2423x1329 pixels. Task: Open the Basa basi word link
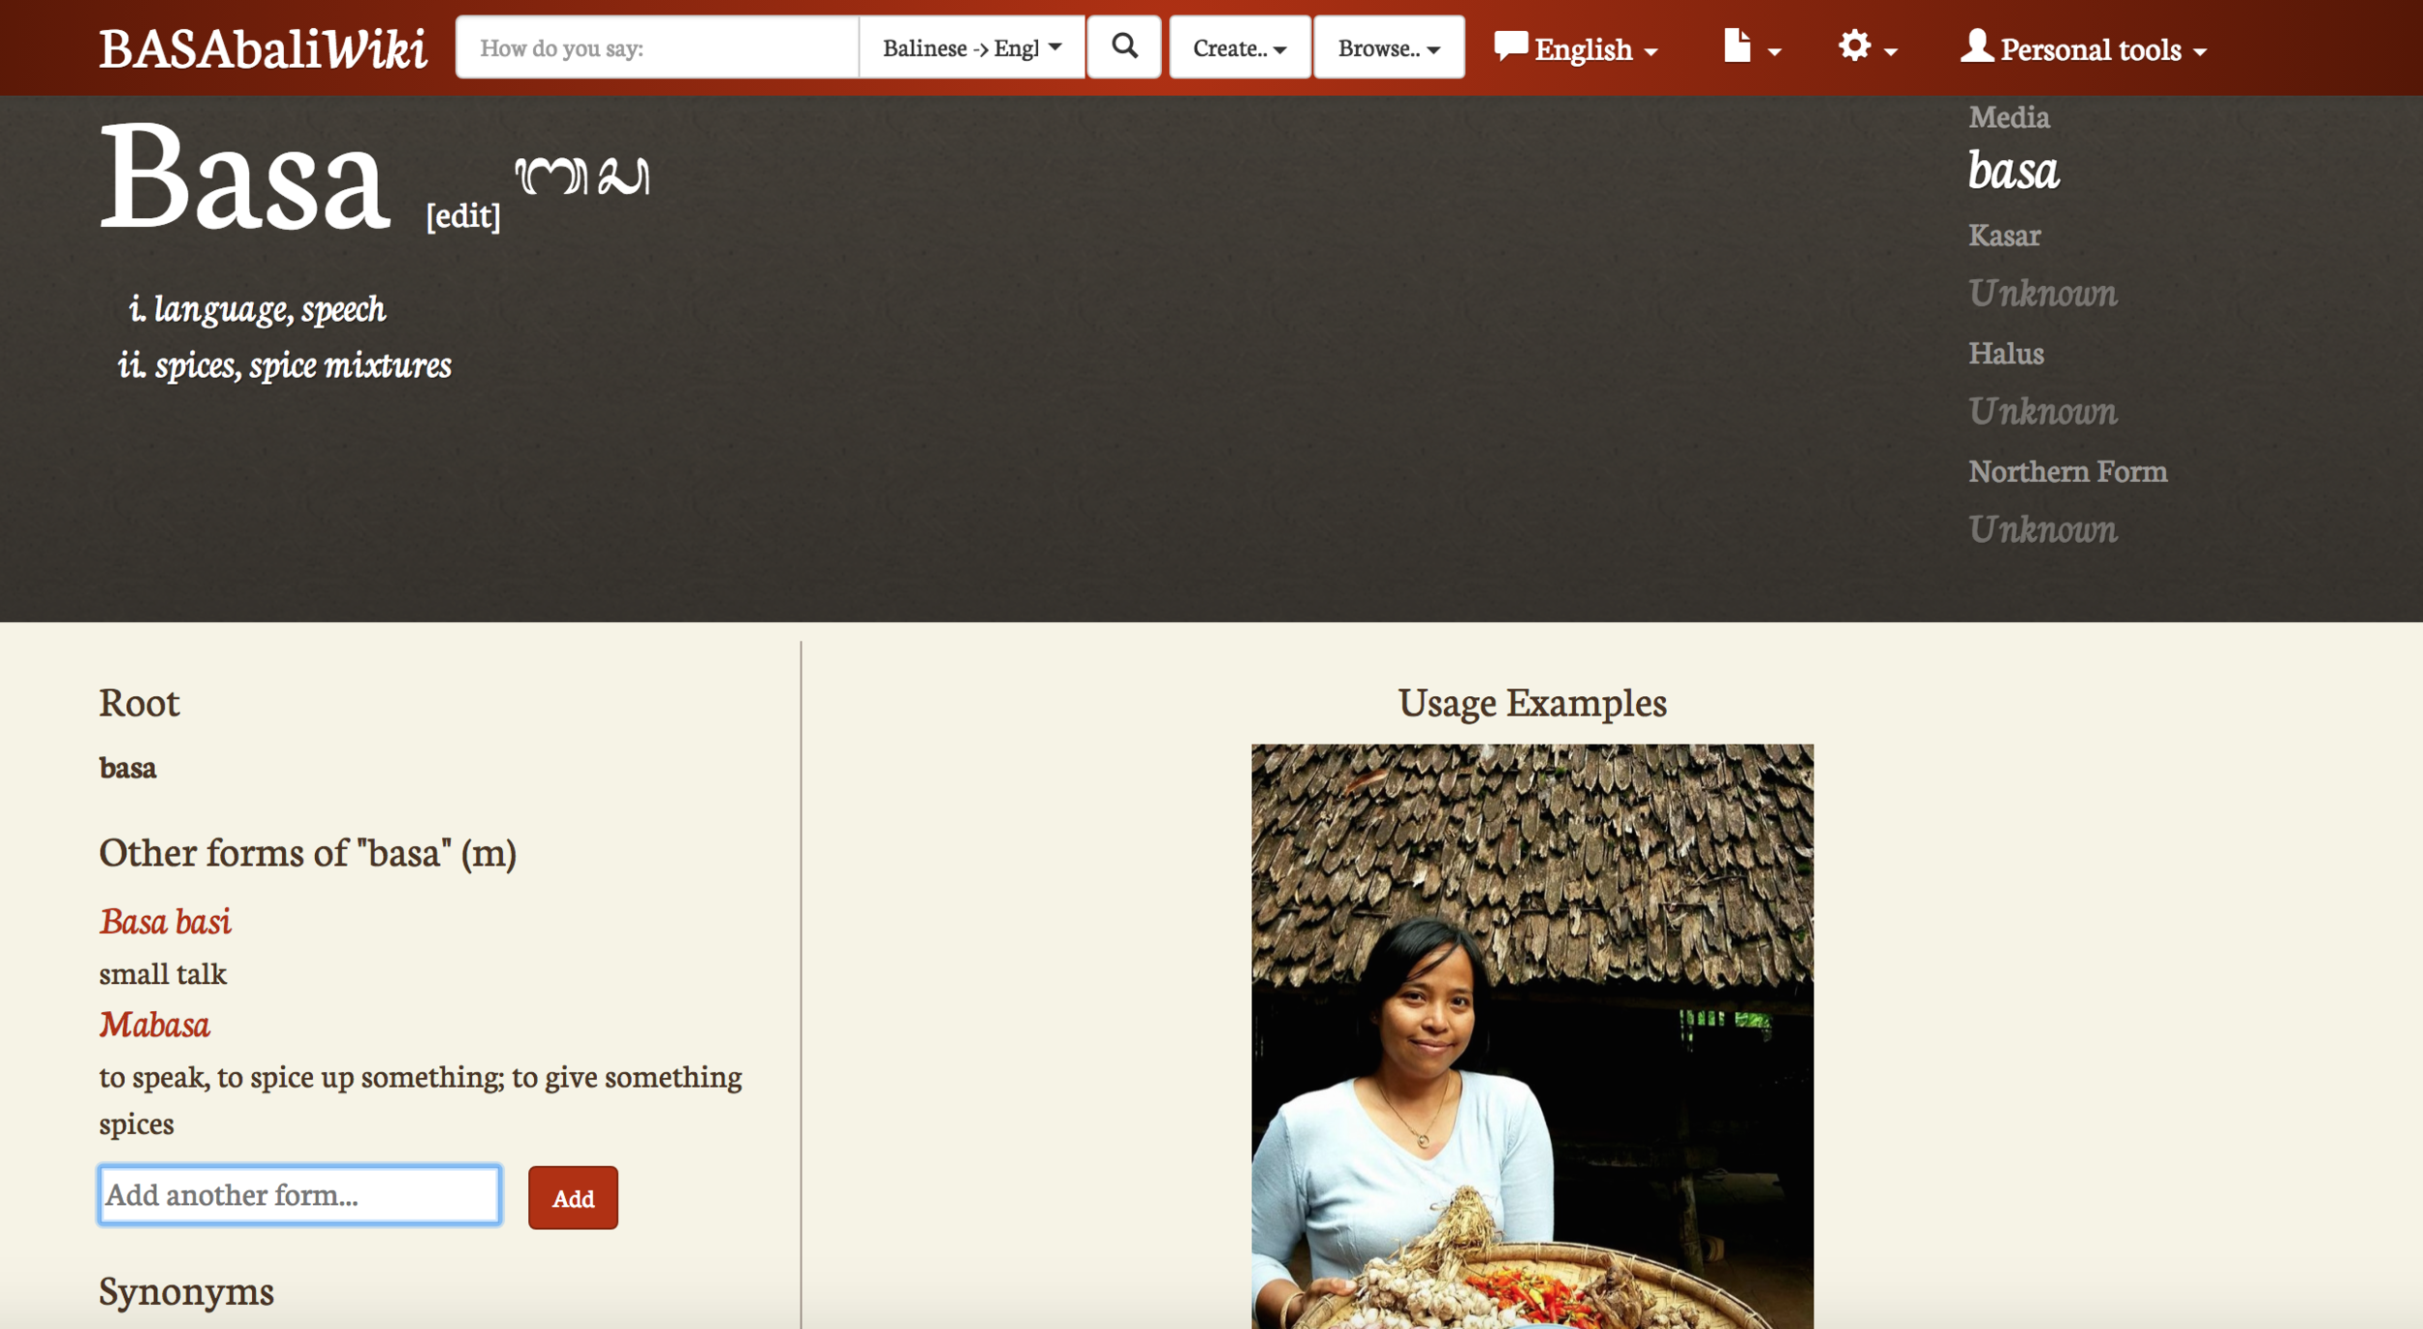pos(165,921)
